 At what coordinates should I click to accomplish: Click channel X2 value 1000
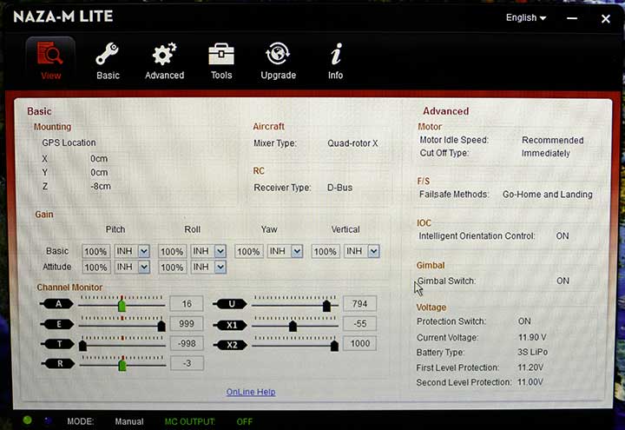tap(360, 343)
